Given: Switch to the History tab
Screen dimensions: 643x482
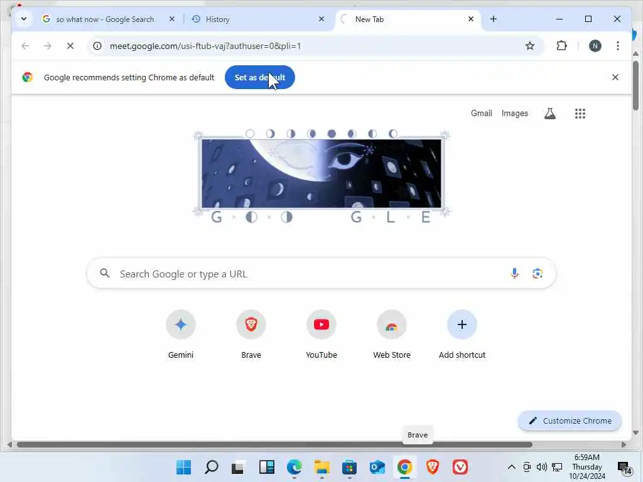Looking at the screenshot, I should point(256,19).
